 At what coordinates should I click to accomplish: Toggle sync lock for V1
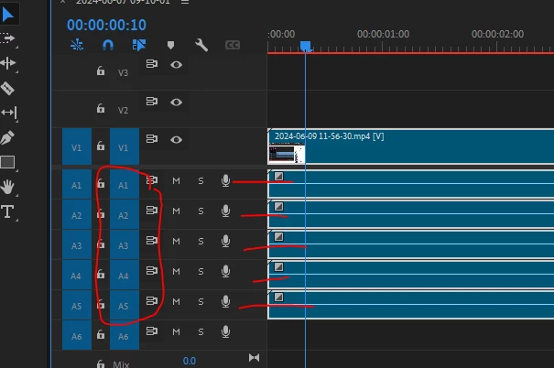[x=152, y=139]
